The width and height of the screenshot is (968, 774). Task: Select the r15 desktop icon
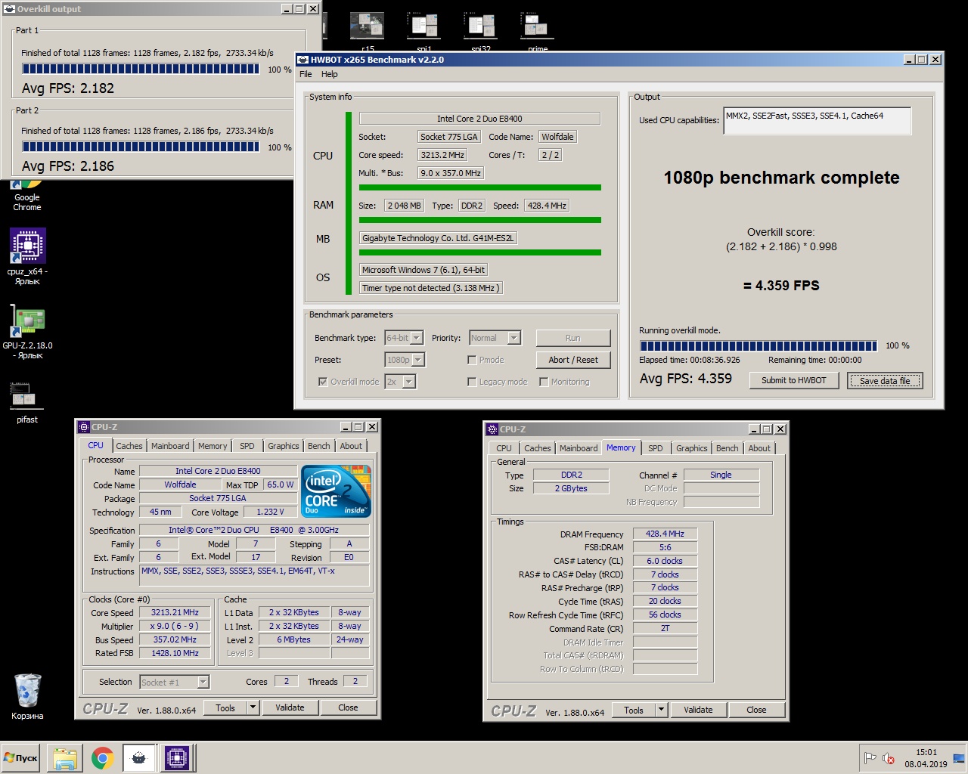367,32
